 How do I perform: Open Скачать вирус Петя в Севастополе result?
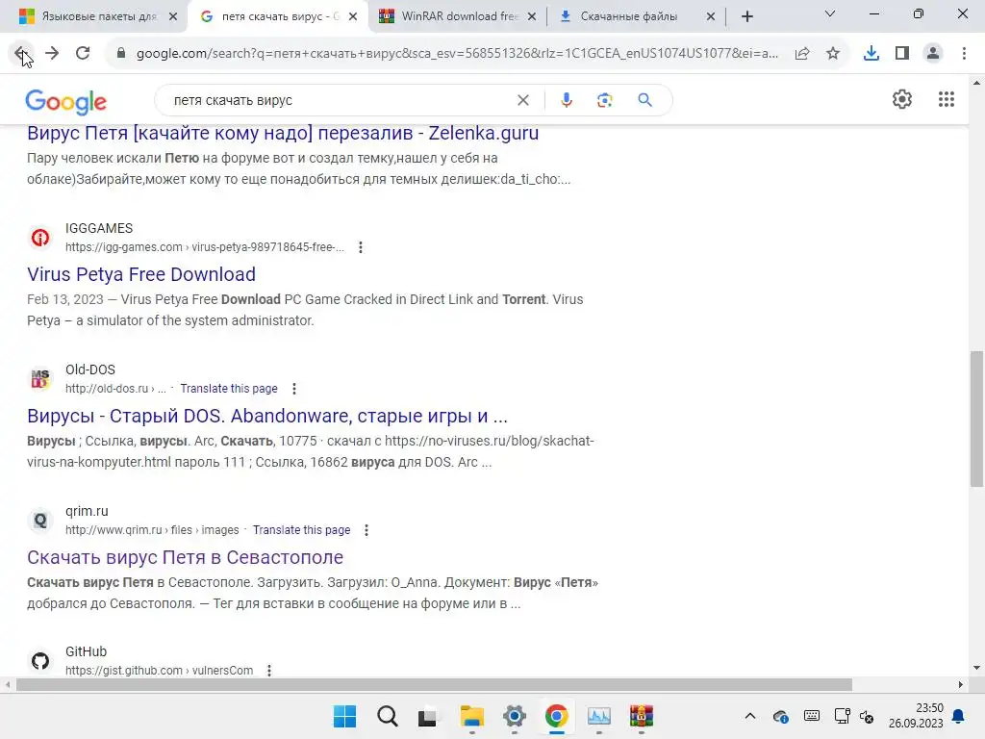click(185, 557)
